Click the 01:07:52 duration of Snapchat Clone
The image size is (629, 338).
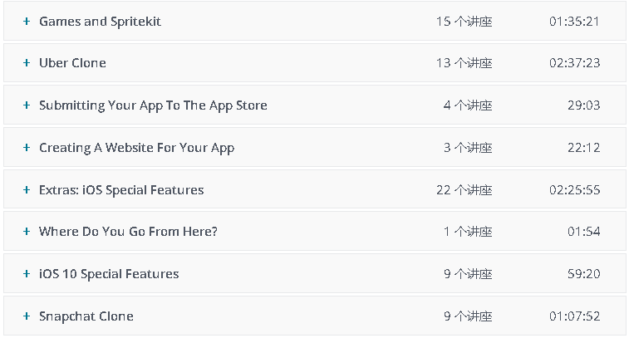(x=574, y=316)
